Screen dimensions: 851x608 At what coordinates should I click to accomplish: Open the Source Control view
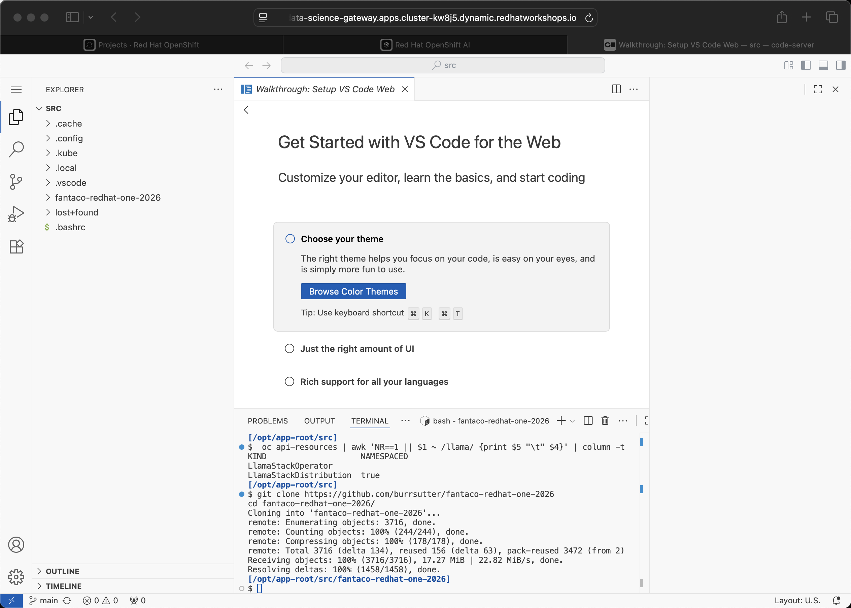coord(16,182)
